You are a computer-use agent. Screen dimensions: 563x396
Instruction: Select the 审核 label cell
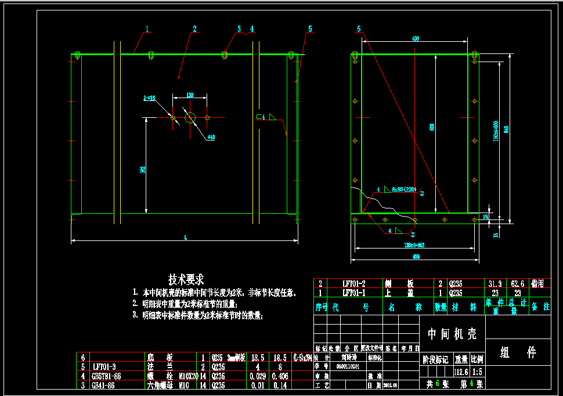coord(322,376)
